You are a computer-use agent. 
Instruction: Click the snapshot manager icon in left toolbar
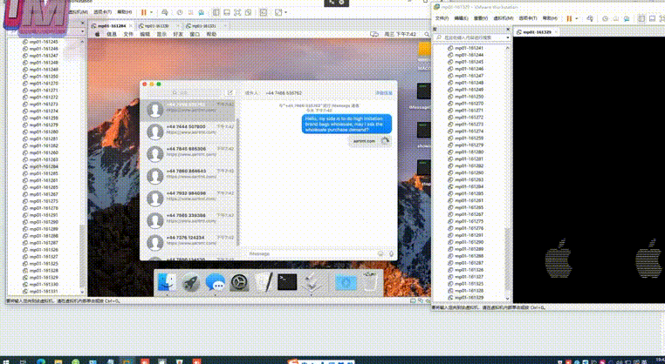tap(201, 13)
